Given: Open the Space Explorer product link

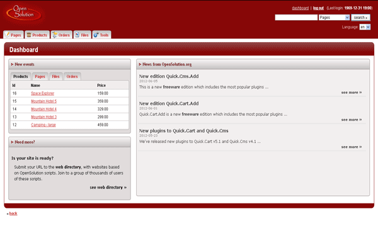Looking at the screenshot, I should click(42, 93).
